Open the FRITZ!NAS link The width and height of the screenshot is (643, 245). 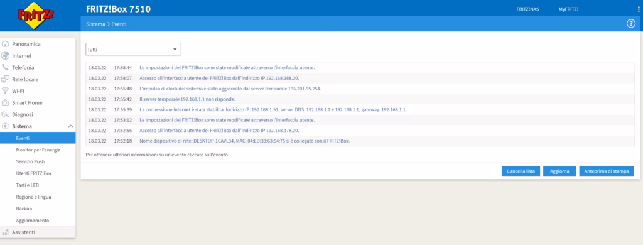(x=527, y=9)
